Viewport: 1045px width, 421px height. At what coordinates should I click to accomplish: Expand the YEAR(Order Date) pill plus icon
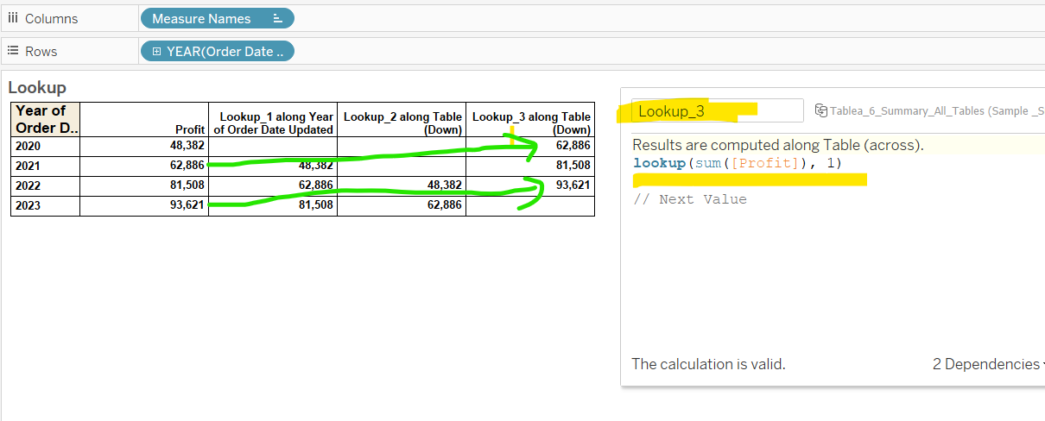tap(156, 51)
